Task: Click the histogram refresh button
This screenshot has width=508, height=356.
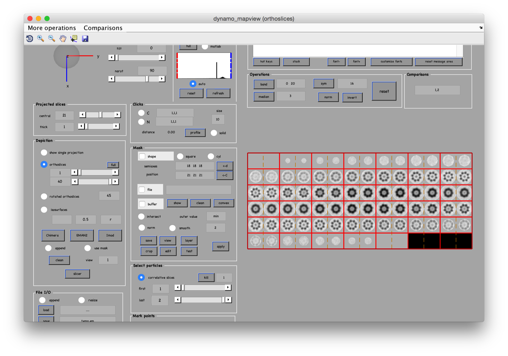Action: (x=218, y=93)
